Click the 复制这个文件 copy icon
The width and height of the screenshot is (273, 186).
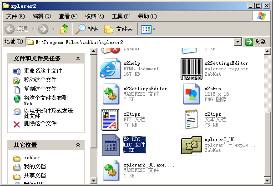tap(17, 89)
